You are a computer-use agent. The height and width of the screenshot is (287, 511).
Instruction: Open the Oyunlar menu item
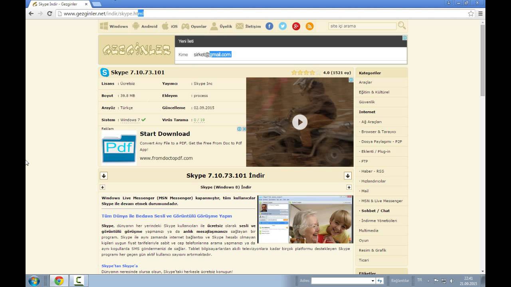194,26
